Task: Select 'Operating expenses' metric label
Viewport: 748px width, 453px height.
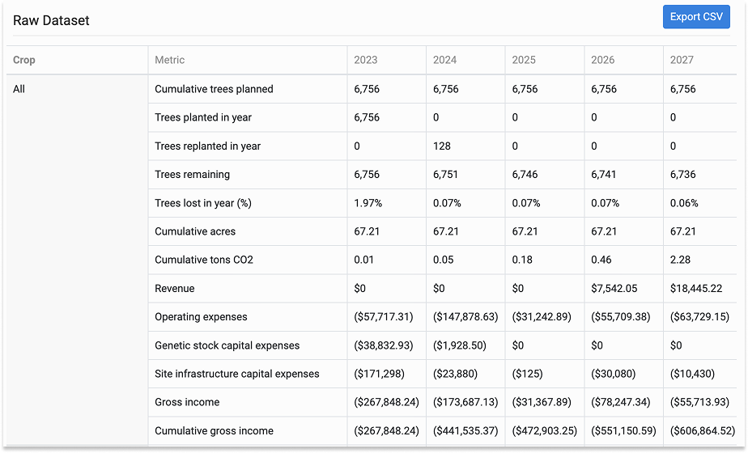Action: click(201, 317)
